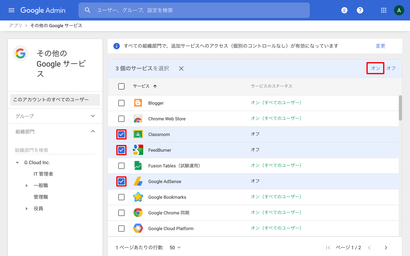
Task: Click the Google Chrome 同期 icon
Action: point(138,213)
